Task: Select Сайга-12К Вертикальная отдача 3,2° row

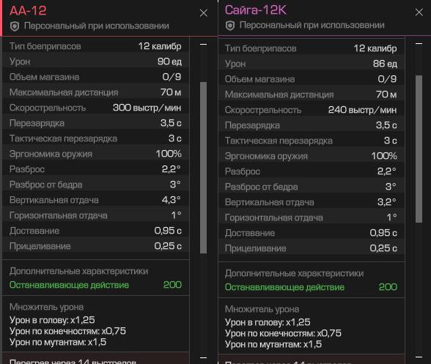Action: 311,202
